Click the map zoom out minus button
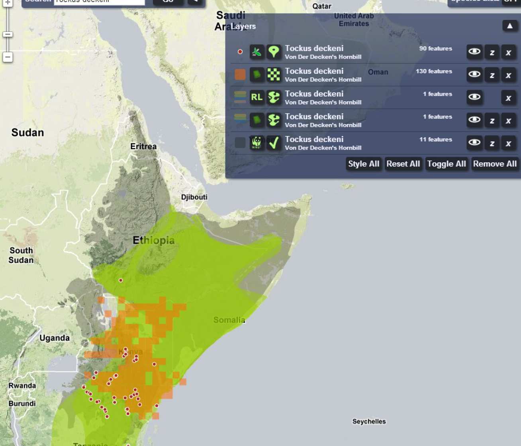 [x=8, y=57]
